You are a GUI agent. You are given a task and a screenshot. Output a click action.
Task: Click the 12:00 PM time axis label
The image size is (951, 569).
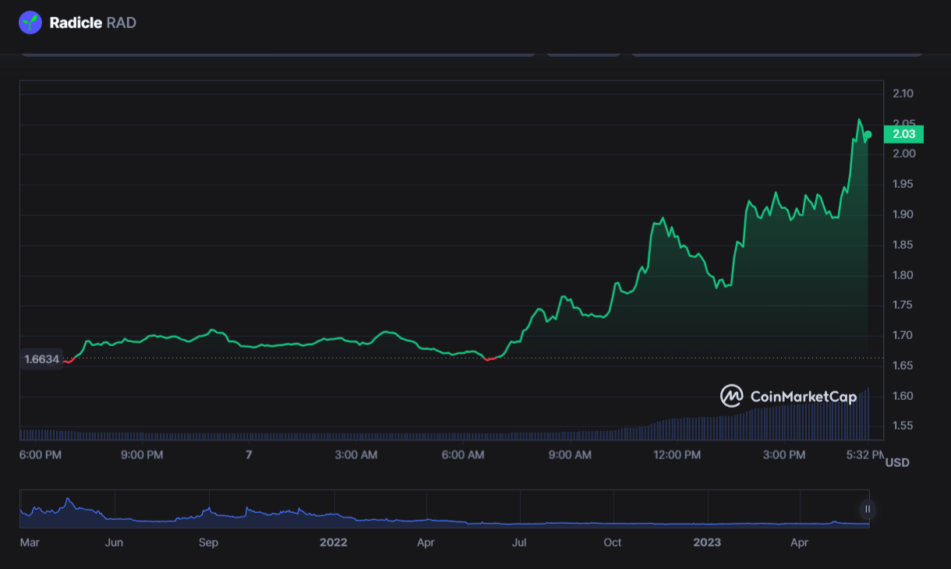[x=677, y=454]
